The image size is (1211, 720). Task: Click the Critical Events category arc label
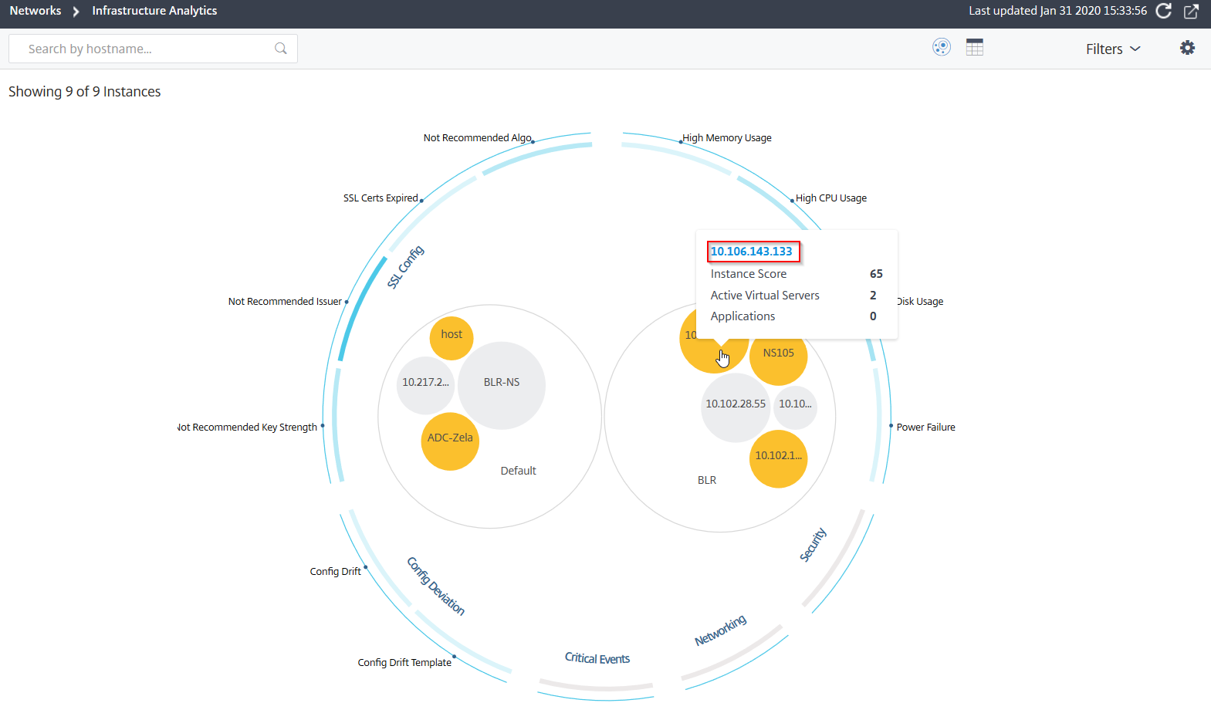point(597,658)
